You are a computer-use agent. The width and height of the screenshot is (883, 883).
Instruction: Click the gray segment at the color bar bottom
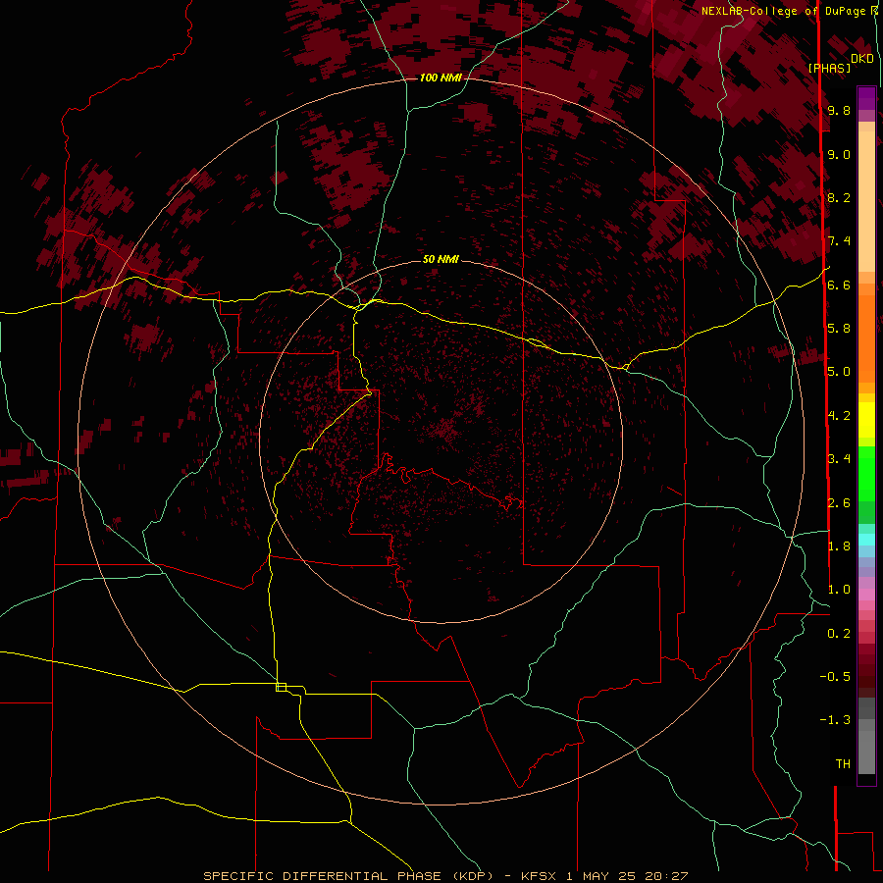[x=866, y=749]
